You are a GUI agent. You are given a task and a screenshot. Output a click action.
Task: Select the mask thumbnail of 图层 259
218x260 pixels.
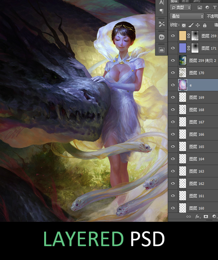[x=195, y=36]
